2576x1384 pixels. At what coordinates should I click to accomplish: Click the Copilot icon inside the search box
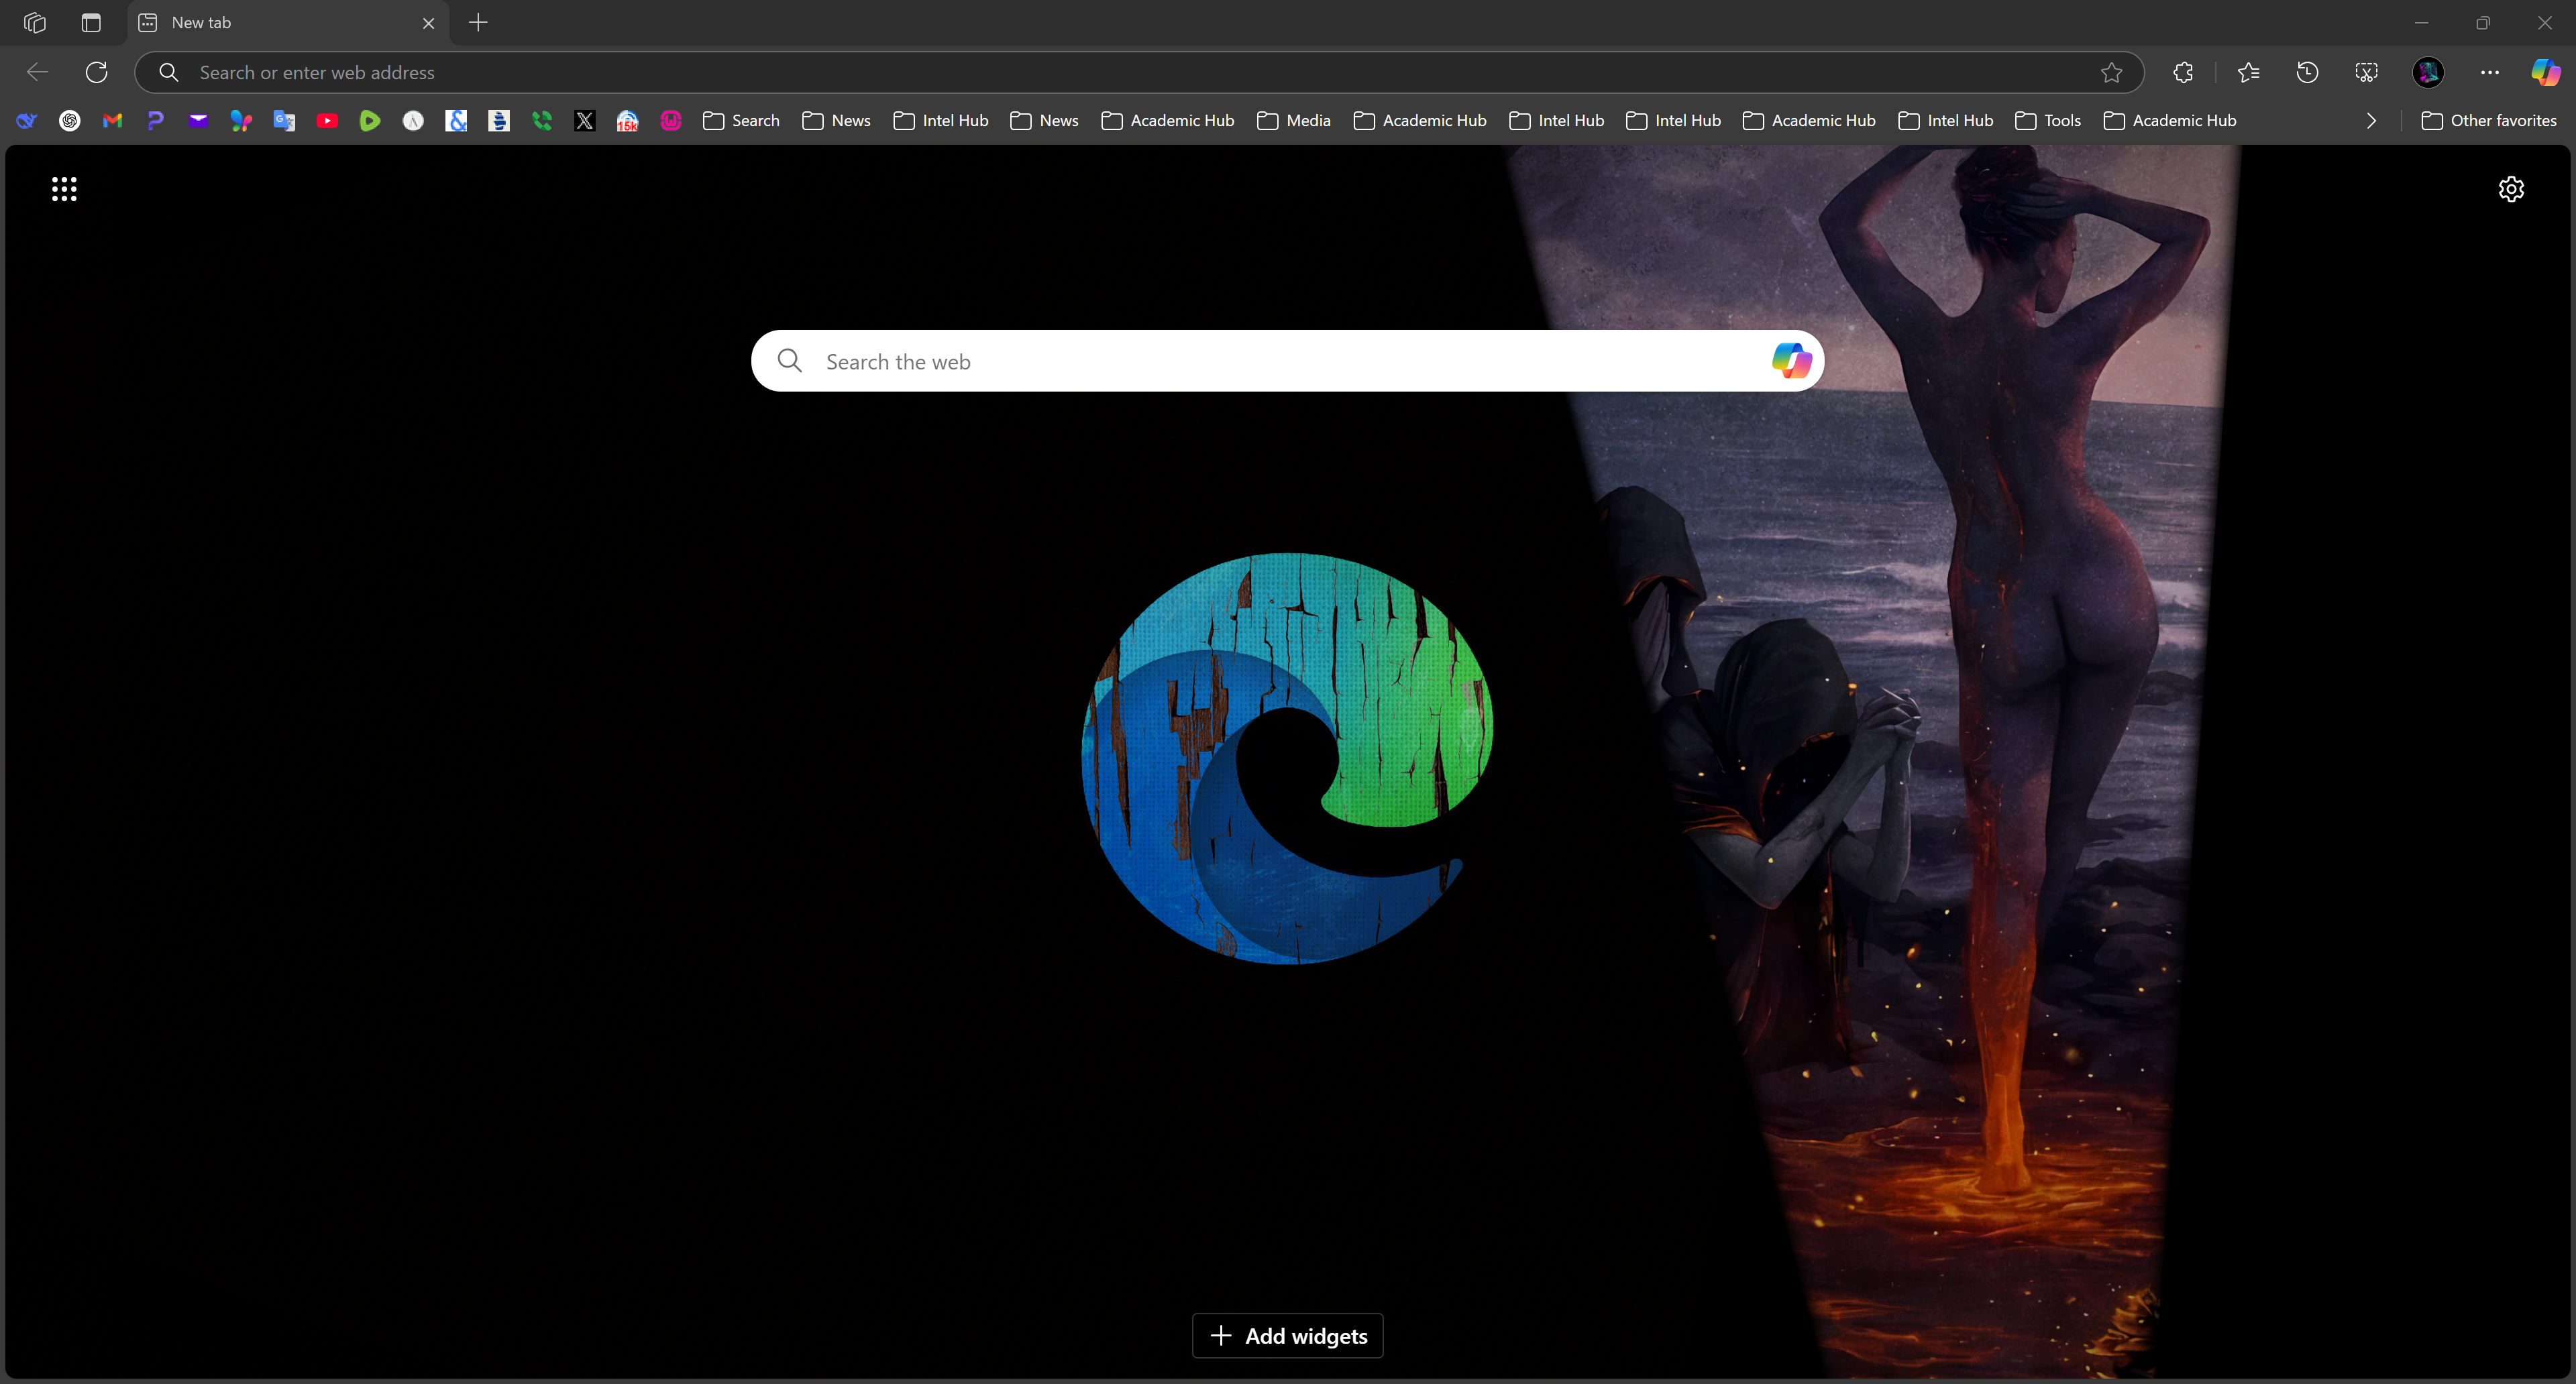1791,361
